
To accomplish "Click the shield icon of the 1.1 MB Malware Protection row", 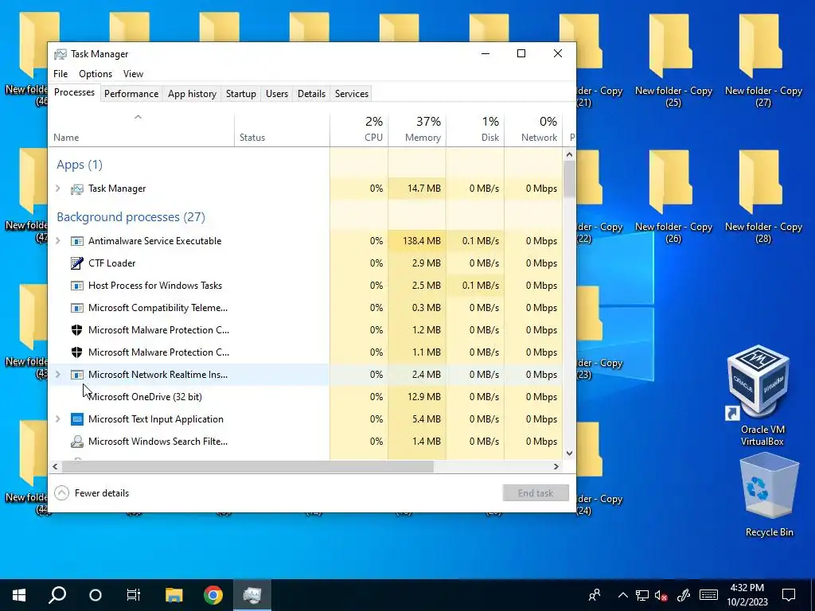I will pyautogui.click(x=77, y=352).
